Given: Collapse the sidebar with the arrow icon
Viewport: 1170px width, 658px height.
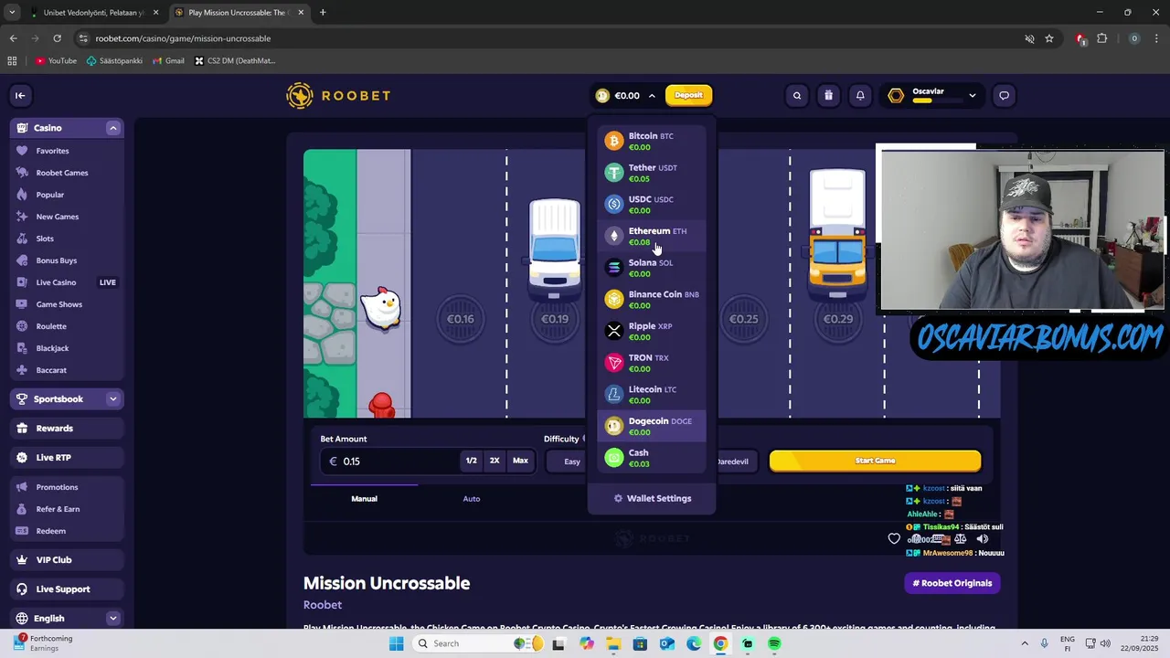Looking at the screenshot, I should tap(20, 95).
